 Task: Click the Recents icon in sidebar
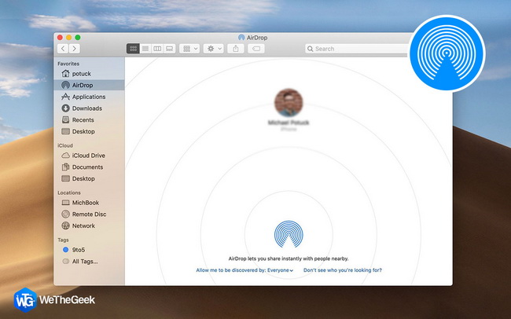point(65,119)
